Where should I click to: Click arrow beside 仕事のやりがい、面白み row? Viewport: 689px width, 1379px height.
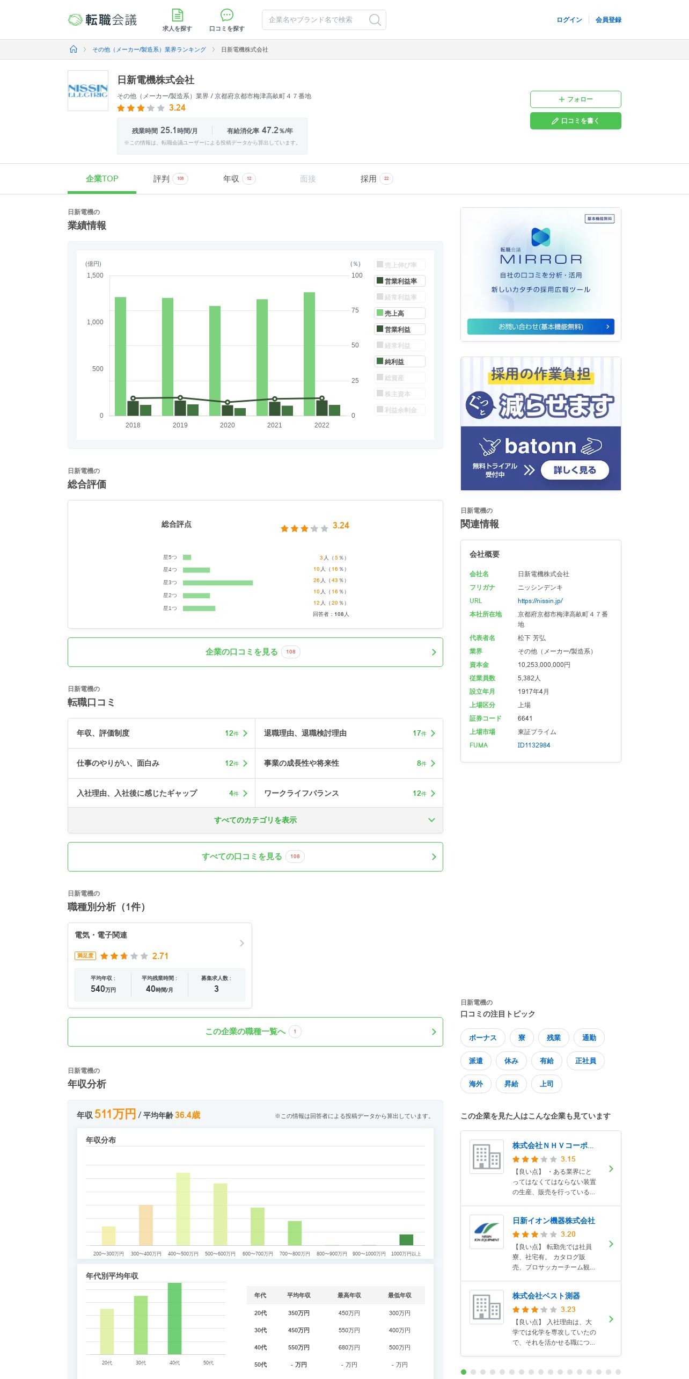[x=245, y=763]
